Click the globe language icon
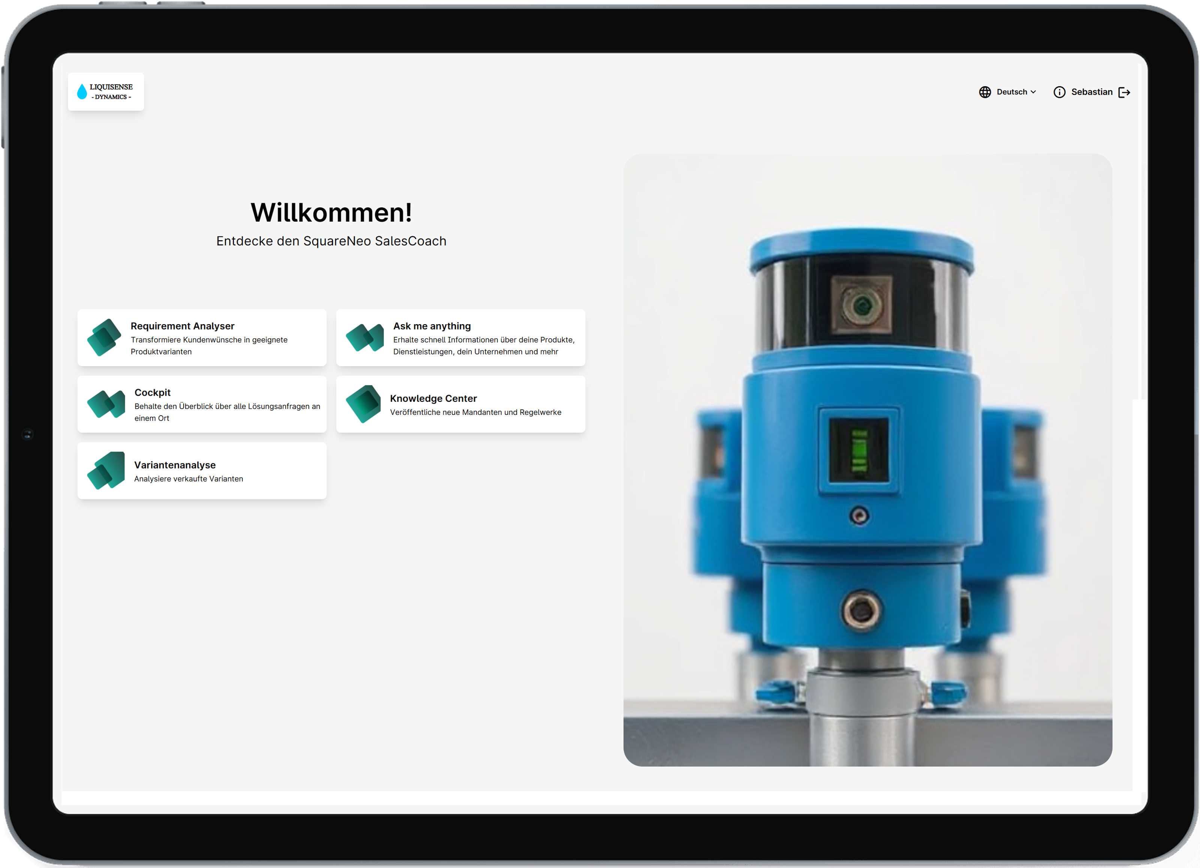The image size is (1200, 868). click(x=985, y=92)
